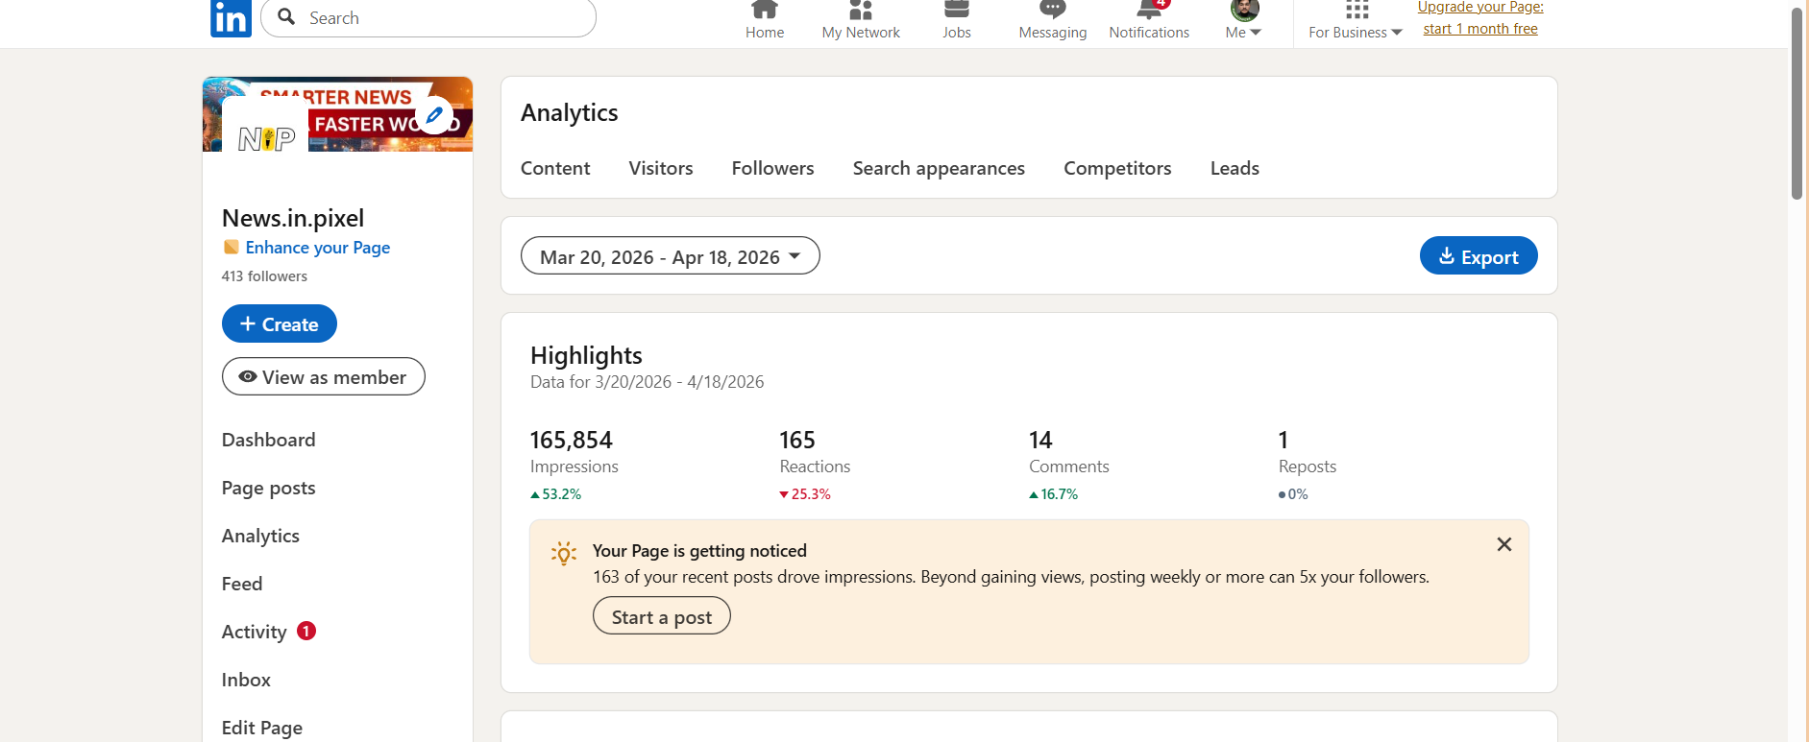This screenshot has height=742, width=1809.
Task: Click the 165 Reactions value
Action: click(x=797, y=440)
